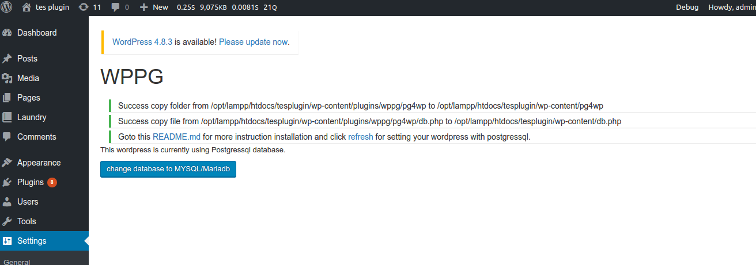This screenshot has height=265, width=756.
Task: Open the Pages menu item
Action: 28,98
